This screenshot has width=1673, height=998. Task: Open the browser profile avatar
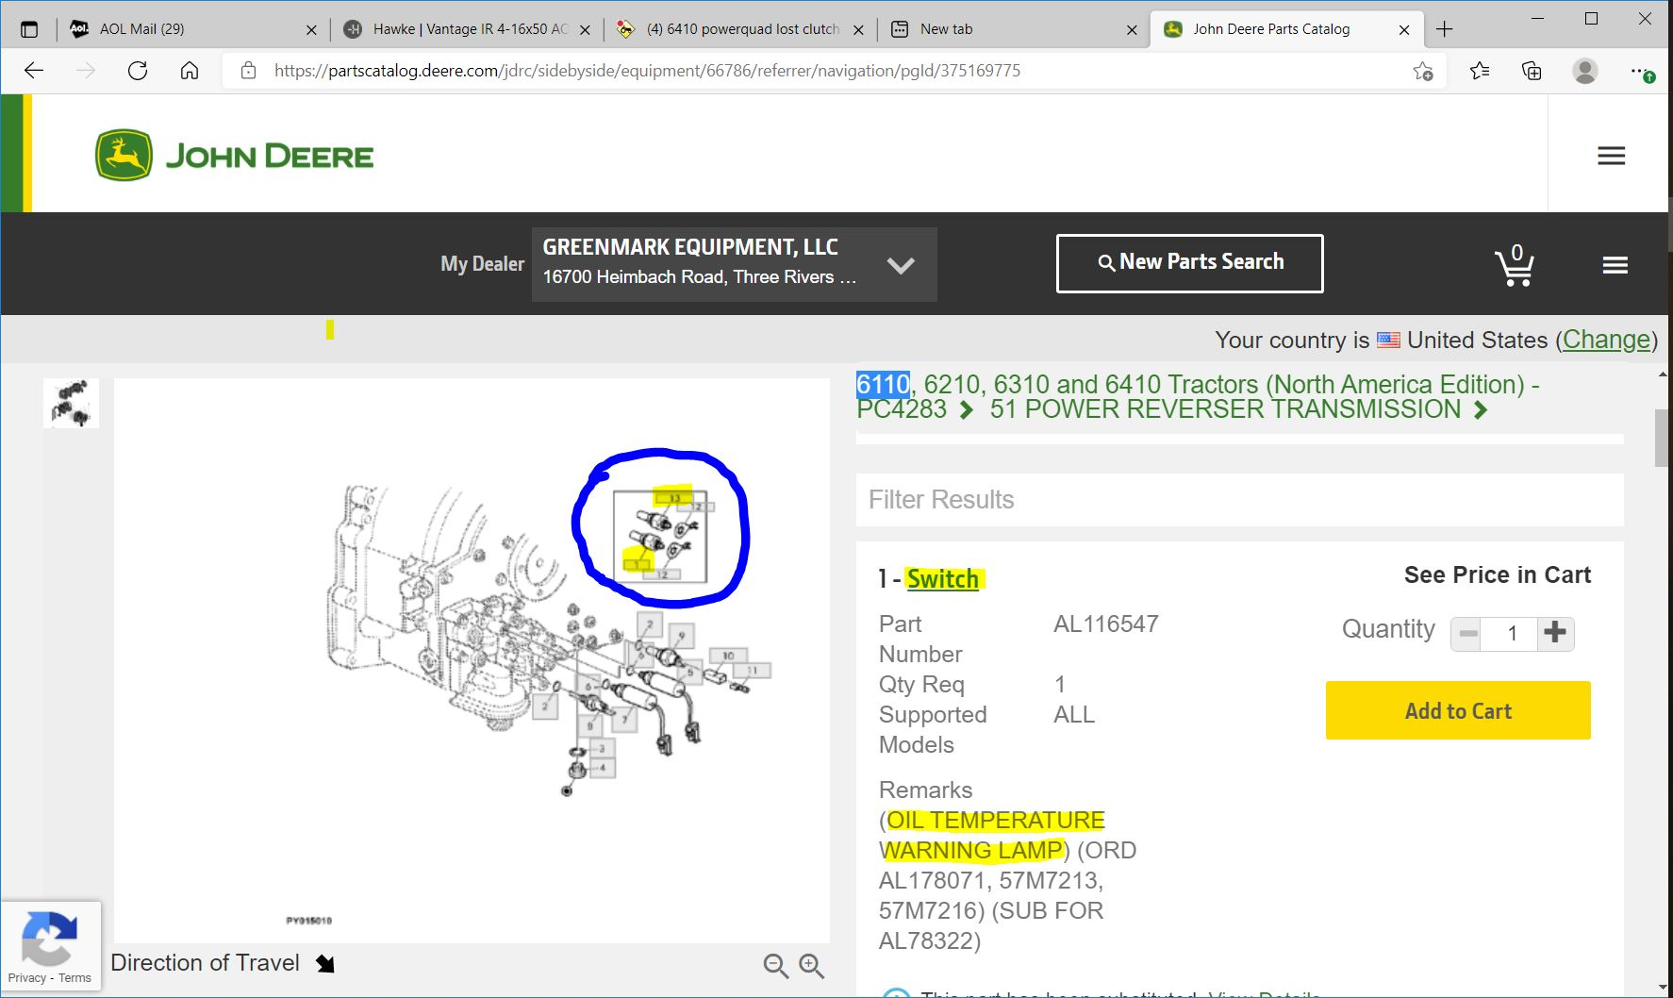[x=1585, y=71]
